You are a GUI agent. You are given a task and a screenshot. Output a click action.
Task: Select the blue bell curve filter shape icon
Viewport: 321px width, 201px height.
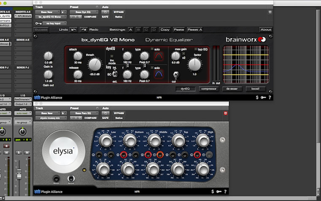159,74
